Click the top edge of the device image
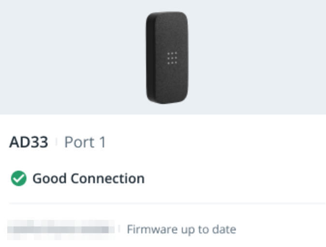This screenshot has width=326, height=247. 167,13
